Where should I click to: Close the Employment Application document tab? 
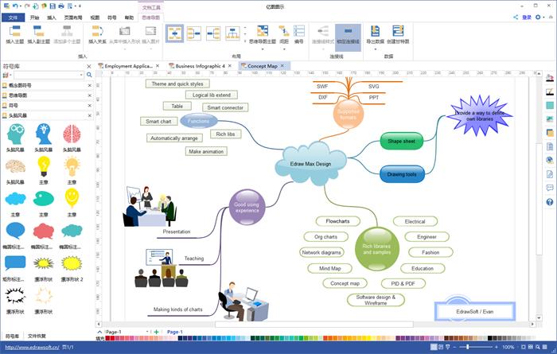158,66
